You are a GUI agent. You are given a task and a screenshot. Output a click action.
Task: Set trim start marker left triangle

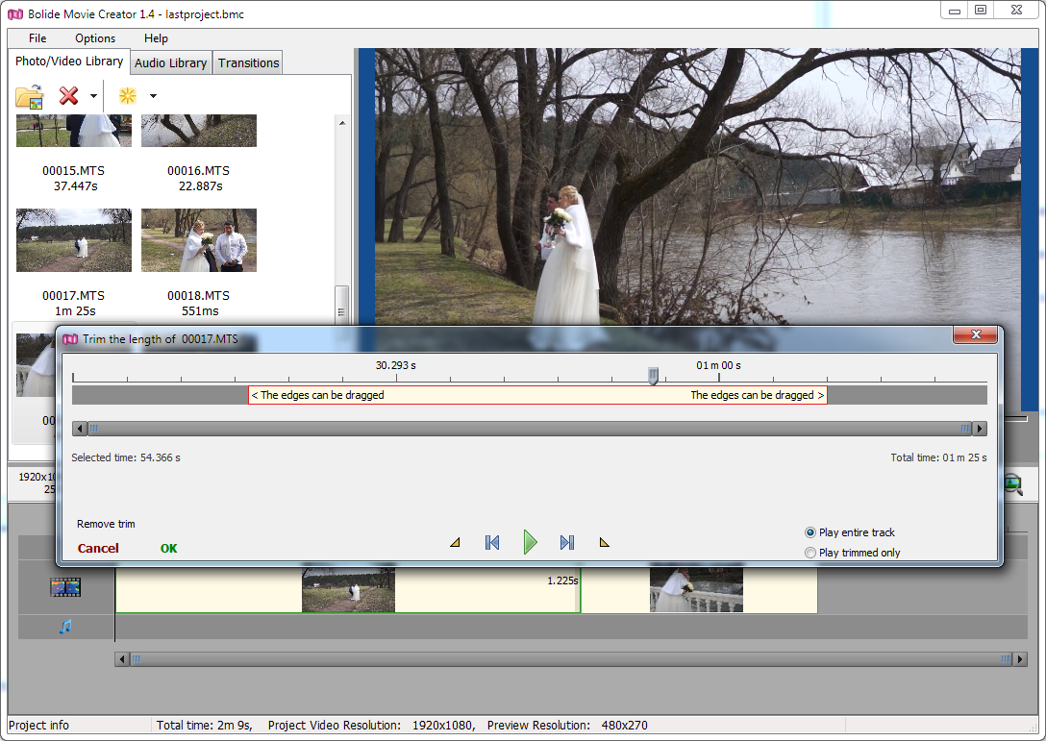tap(455, 543)
